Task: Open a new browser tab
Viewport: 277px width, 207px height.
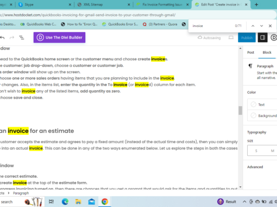Action: pyautogui.click(x=256, y=5)
